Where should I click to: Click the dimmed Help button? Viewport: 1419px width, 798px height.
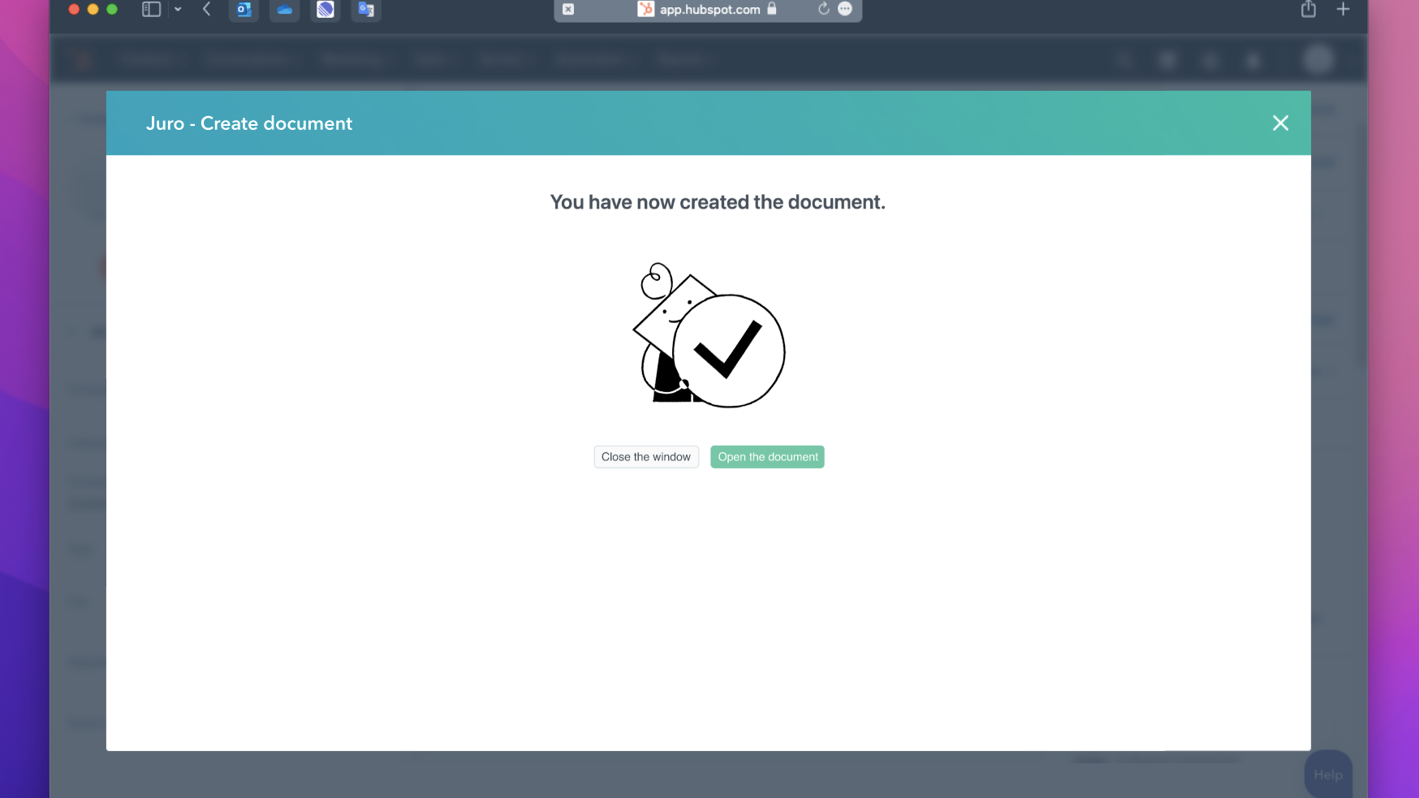coord(1328,774)
